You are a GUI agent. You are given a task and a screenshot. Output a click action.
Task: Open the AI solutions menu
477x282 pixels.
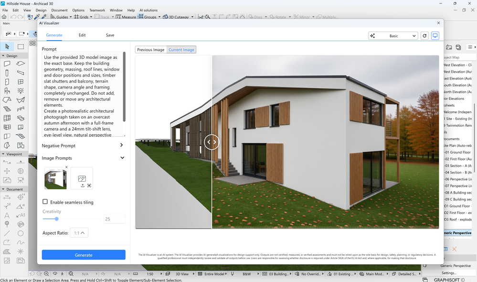pos(148,10)
